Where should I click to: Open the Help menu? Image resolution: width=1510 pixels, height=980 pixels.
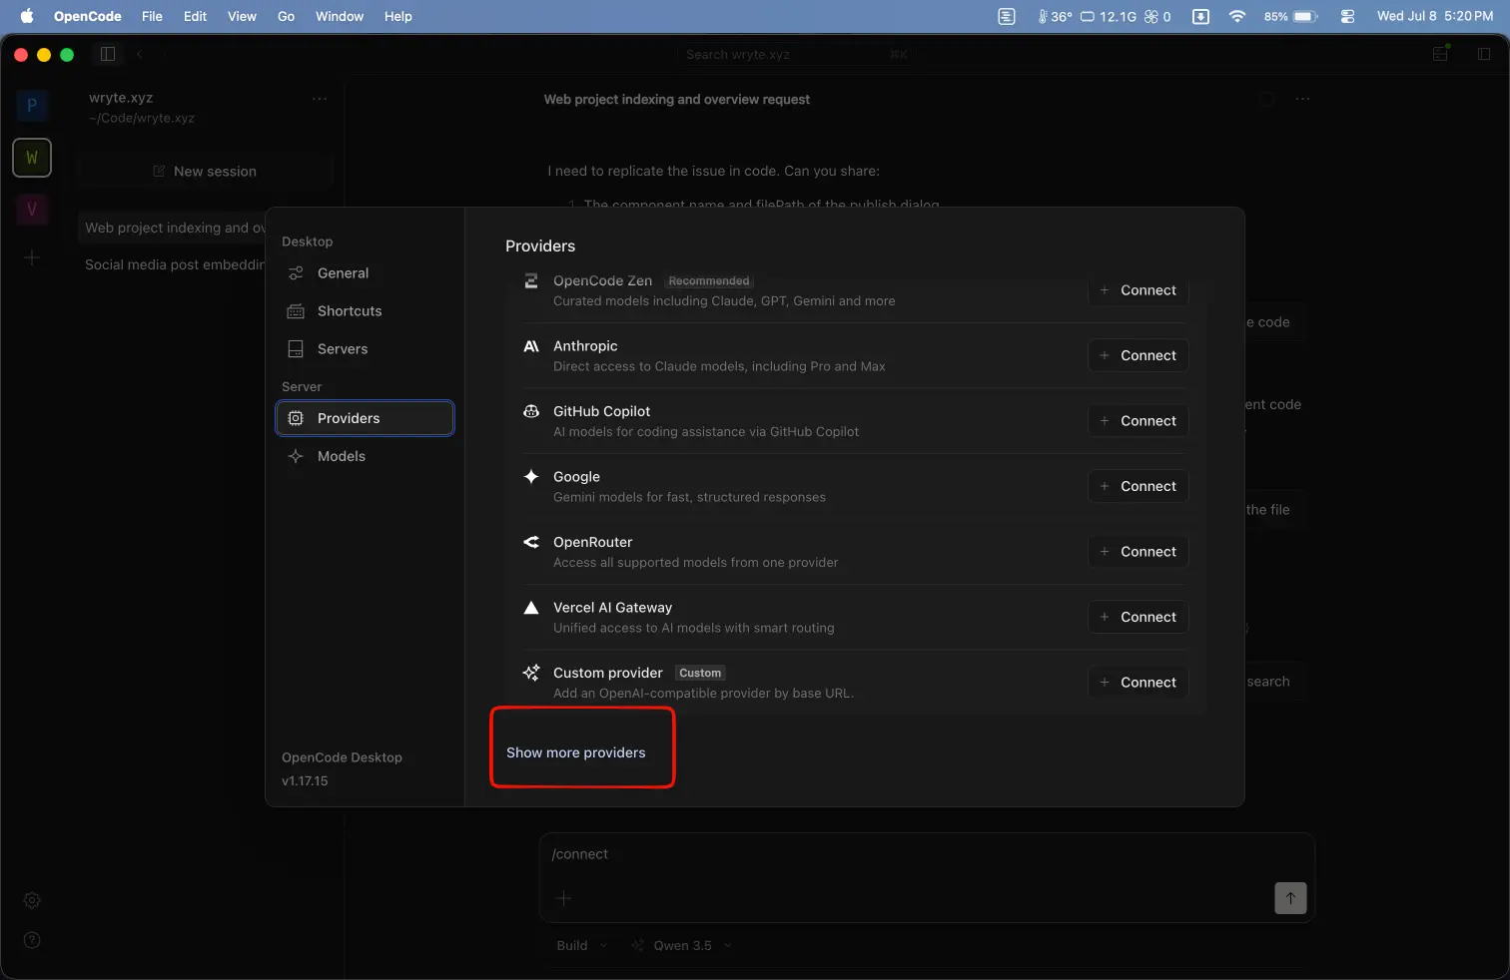[x=398, y=16]
